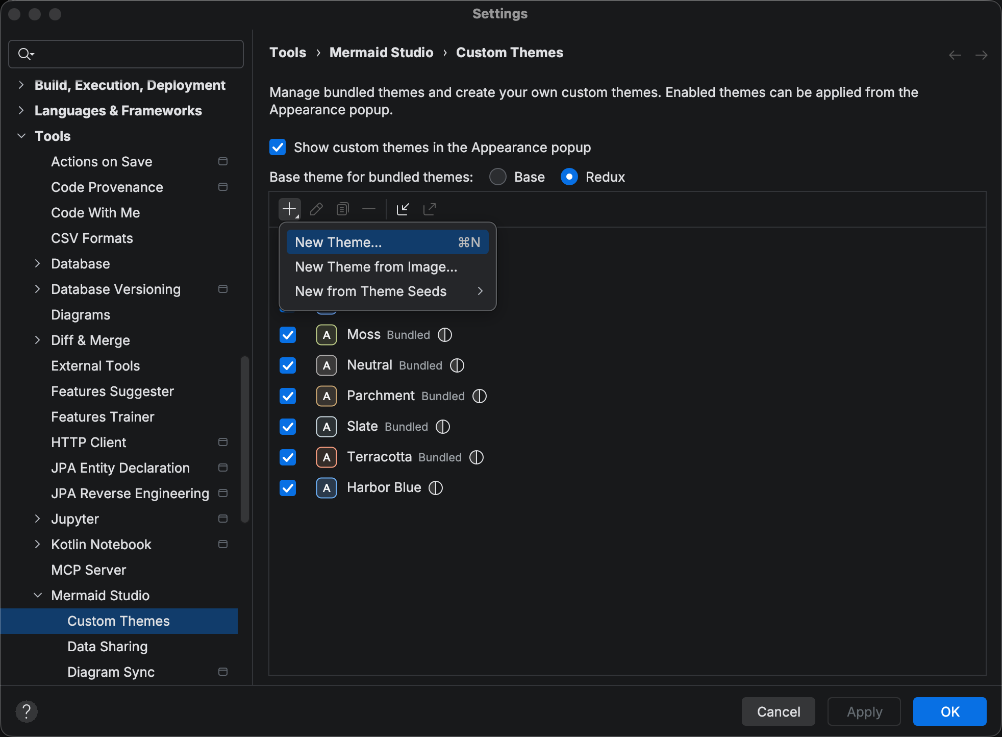Choose New Theme... menu item

click(388, 242)
